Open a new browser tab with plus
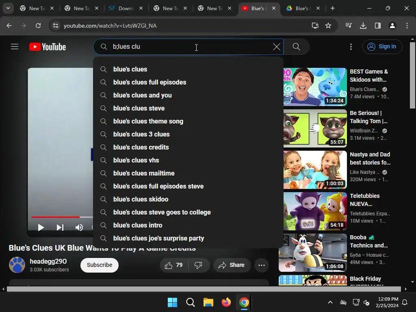Screen dimensions: 416x312 pos(333,8)
